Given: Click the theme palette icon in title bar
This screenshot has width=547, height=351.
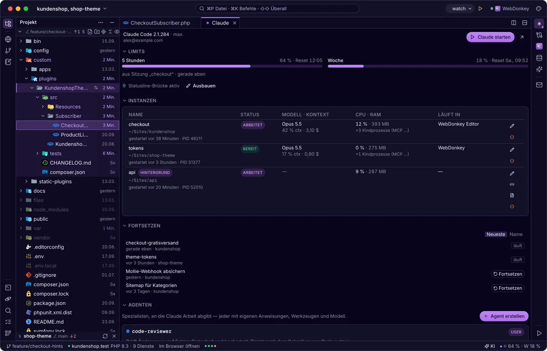Looking at the screenshot, I should (539, 9).
